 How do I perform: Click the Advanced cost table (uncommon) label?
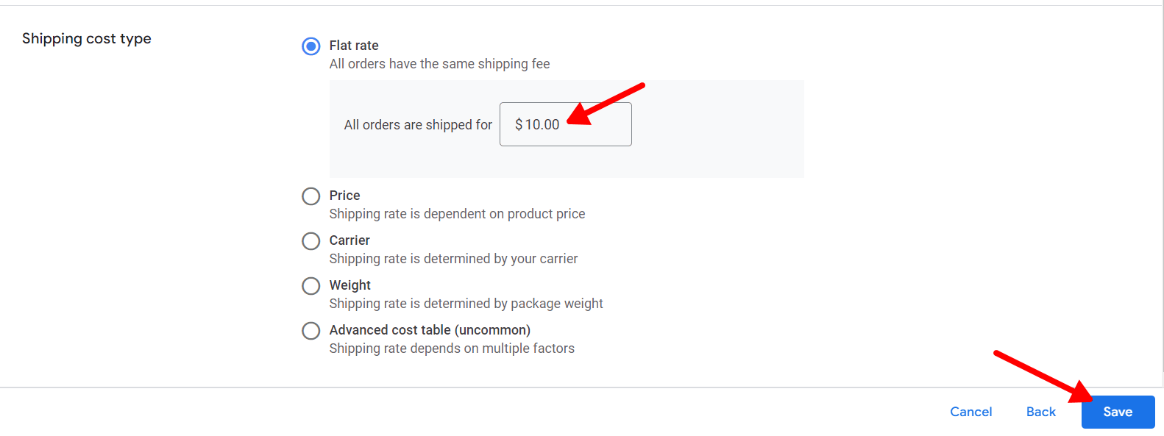click(430, 330)
